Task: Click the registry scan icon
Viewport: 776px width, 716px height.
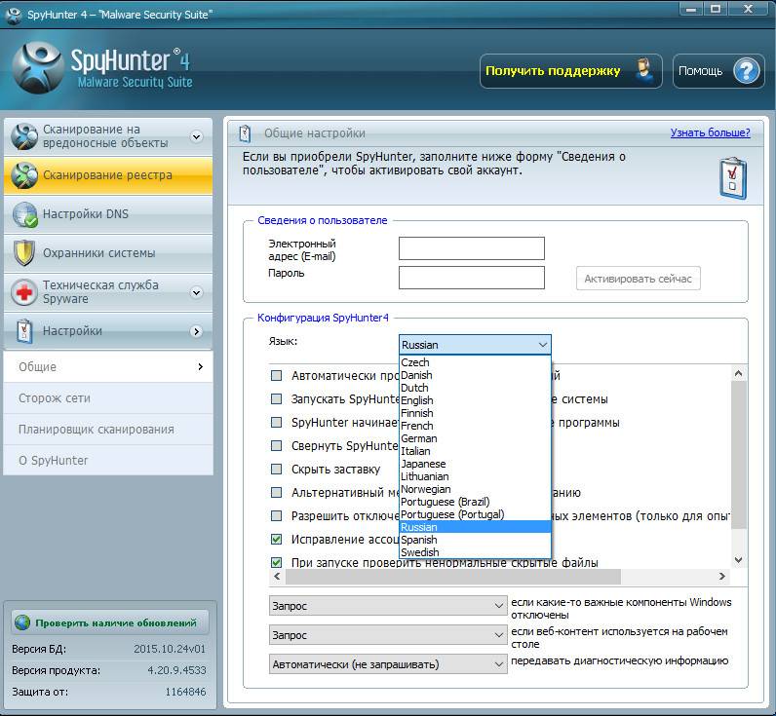Action: click(24, 175)
